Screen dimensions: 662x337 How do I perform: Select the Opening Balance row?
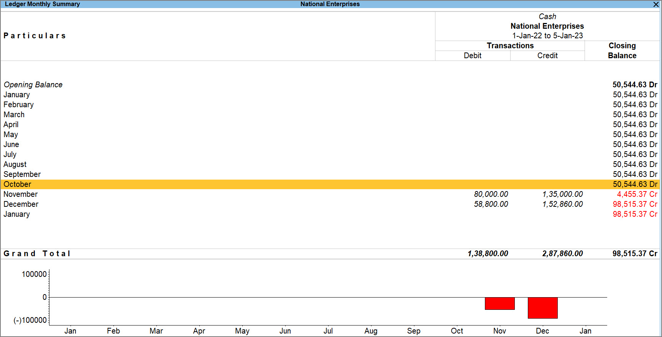330,85
